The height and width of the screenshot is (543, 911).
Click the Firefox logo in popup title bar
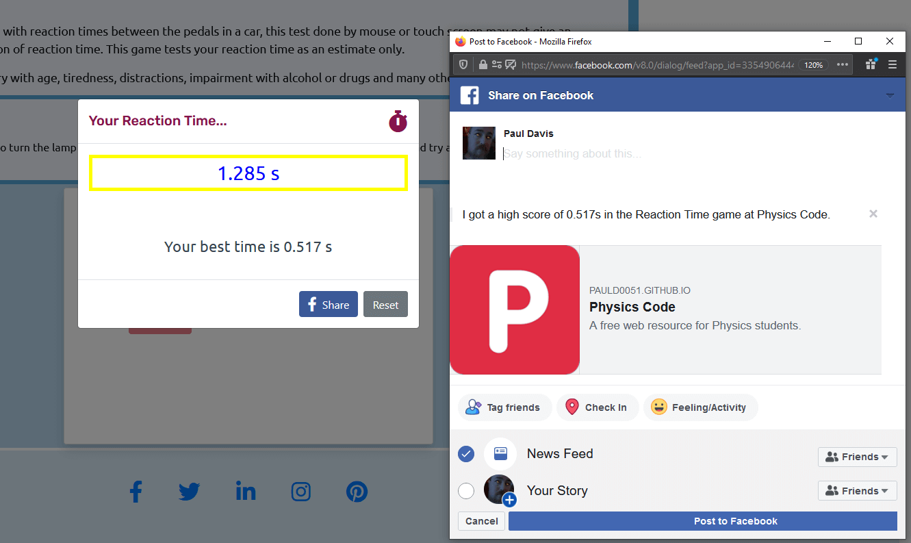[x=461, y=42]
